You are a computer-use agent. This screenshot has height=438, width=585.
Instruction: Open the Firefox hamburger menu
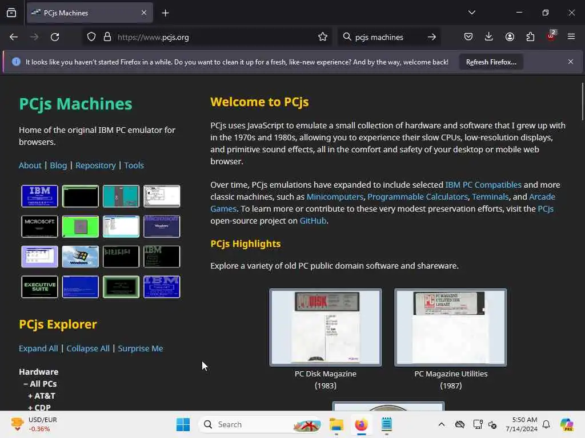571,36
